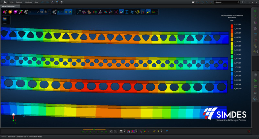
Task: Click the orange sphere display icon
Action: point(10,12)
